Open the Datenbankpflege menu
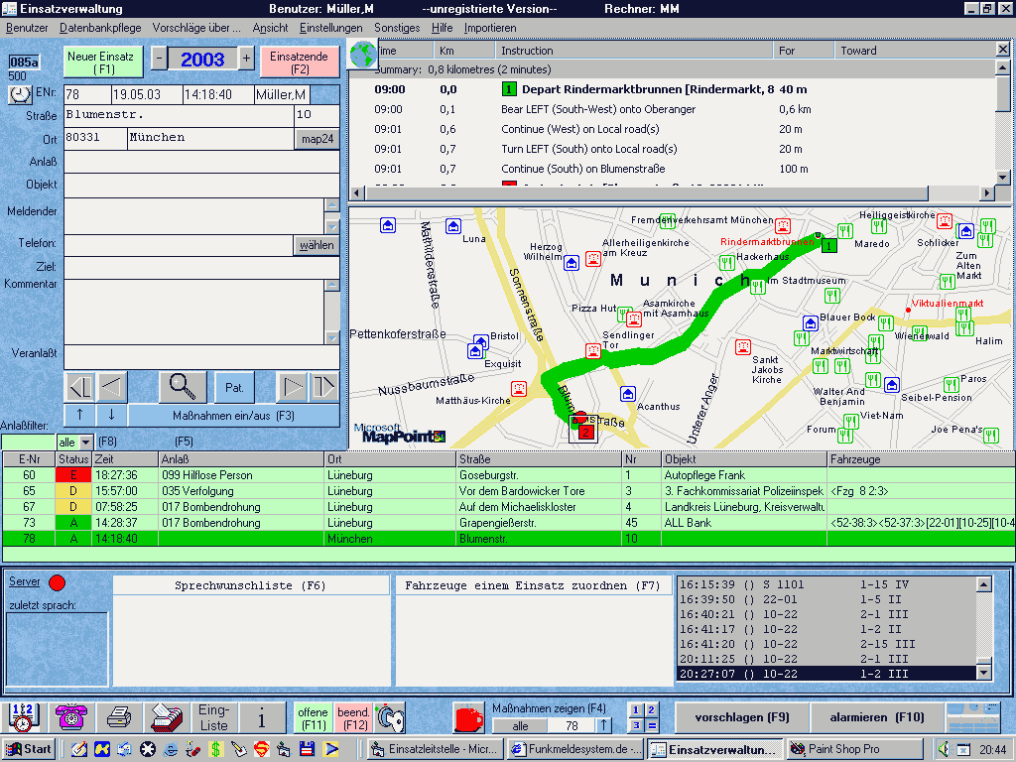This screenshot has height=762, width=1016. pyautogui.click(x=100, y=28)
